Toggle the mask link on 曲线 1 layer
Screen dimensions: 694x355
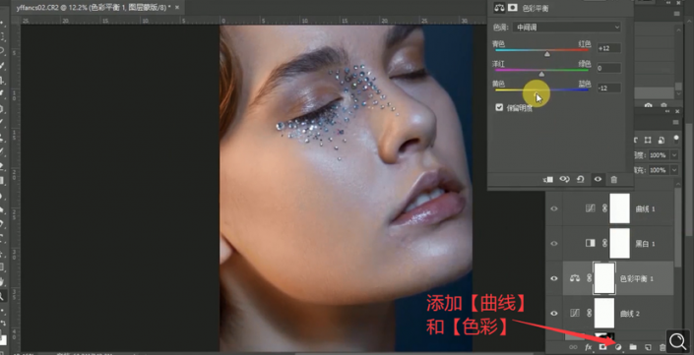[x=604, y=208]
